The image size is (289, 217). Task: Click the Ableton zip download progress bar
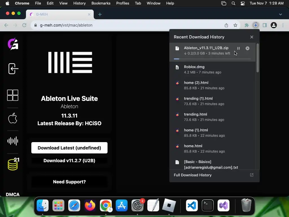coord(212,59)
